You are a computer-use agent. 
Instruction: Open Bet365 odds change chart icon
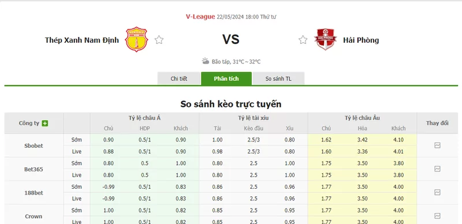[x=437, y=169]
